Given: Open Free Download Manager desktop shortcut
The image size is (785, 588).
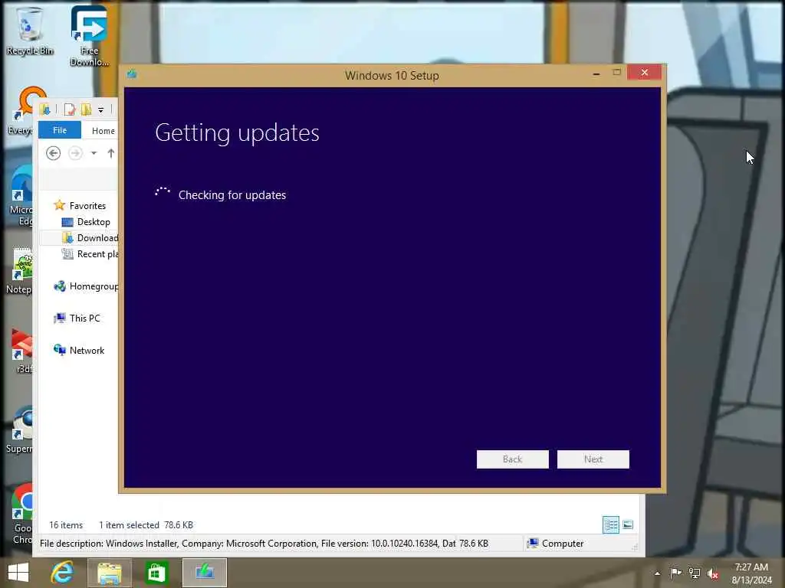Looking at the screenshot, I should point(89,35).
